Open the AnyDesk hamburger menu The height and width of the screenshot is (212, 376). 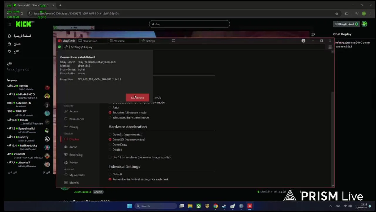330,47
